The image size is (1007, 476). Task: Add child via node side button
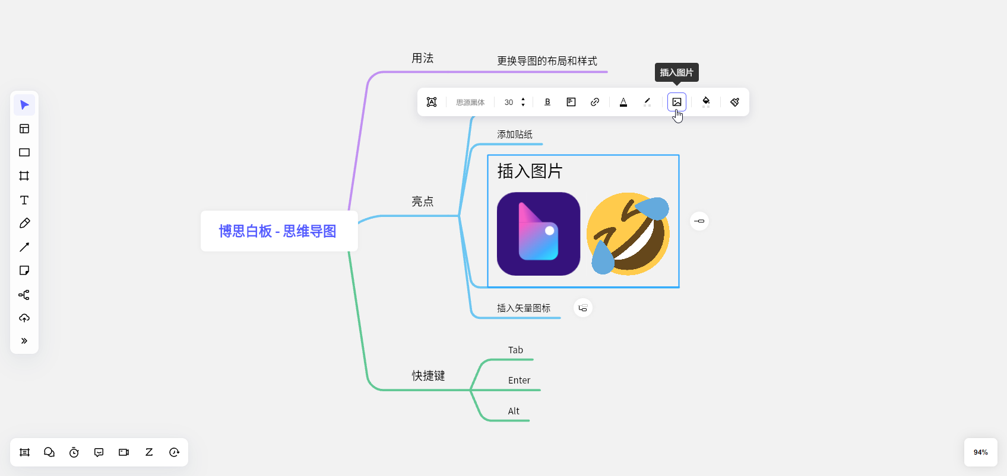tap(699, 221)
